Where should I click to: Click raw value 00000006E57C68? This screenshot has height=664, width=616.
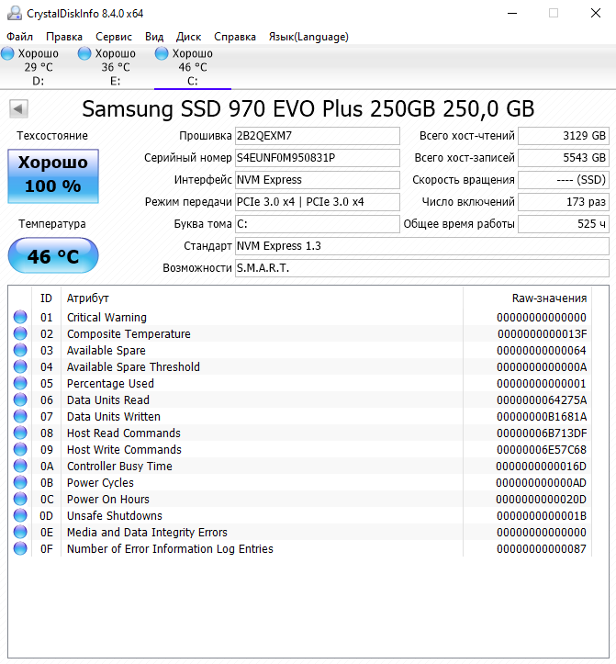click(x=542, y=449)
